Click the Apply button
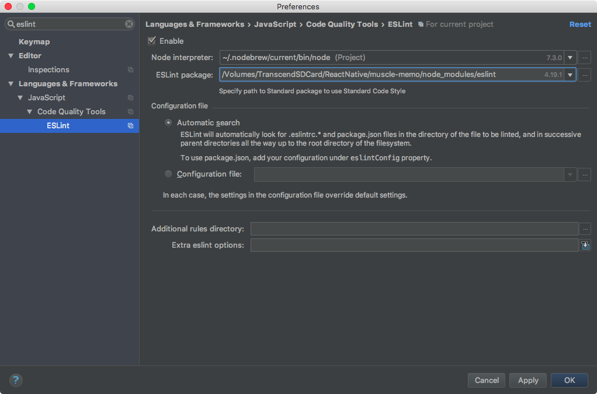Viewport: 597px width, 394px height. pos(528,380)
